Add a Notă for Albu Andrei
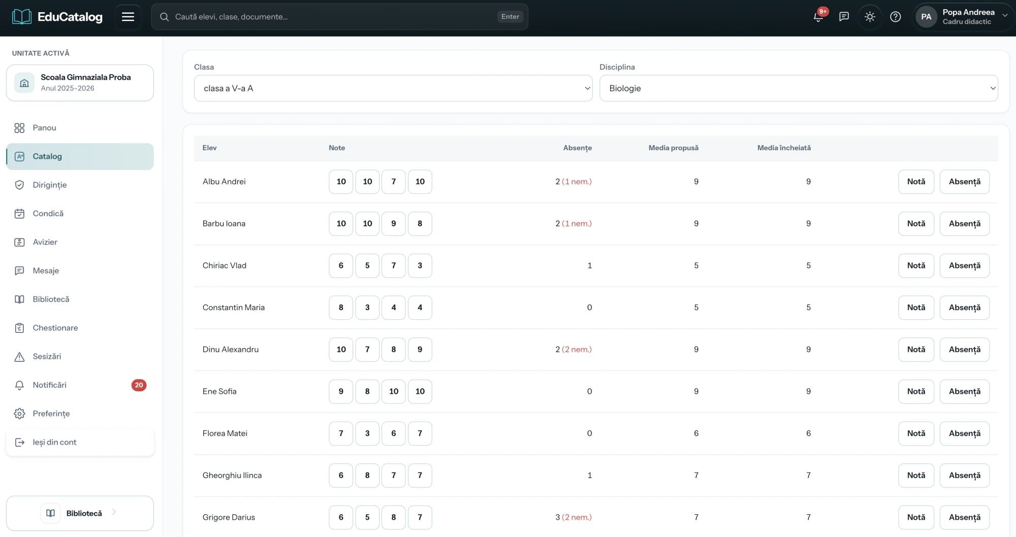 (x=916, y=182)
